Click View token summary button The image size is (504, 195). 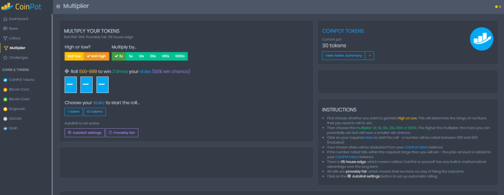(344, 56)
